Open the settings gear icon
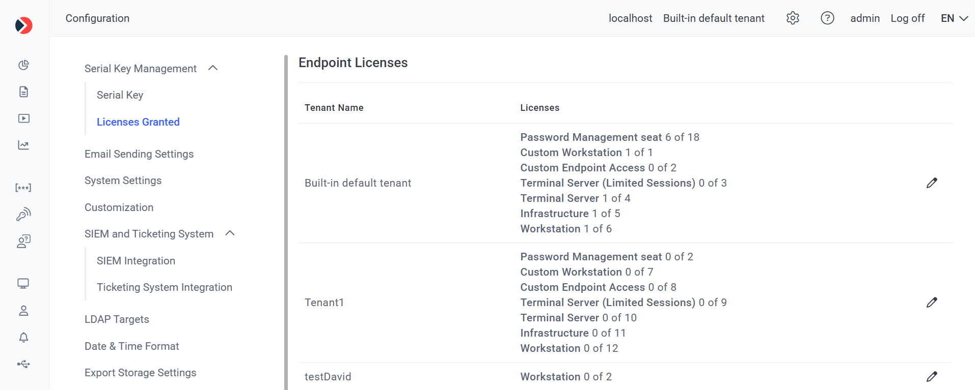This screenshot has width=975, height=390. coord(793,18)
